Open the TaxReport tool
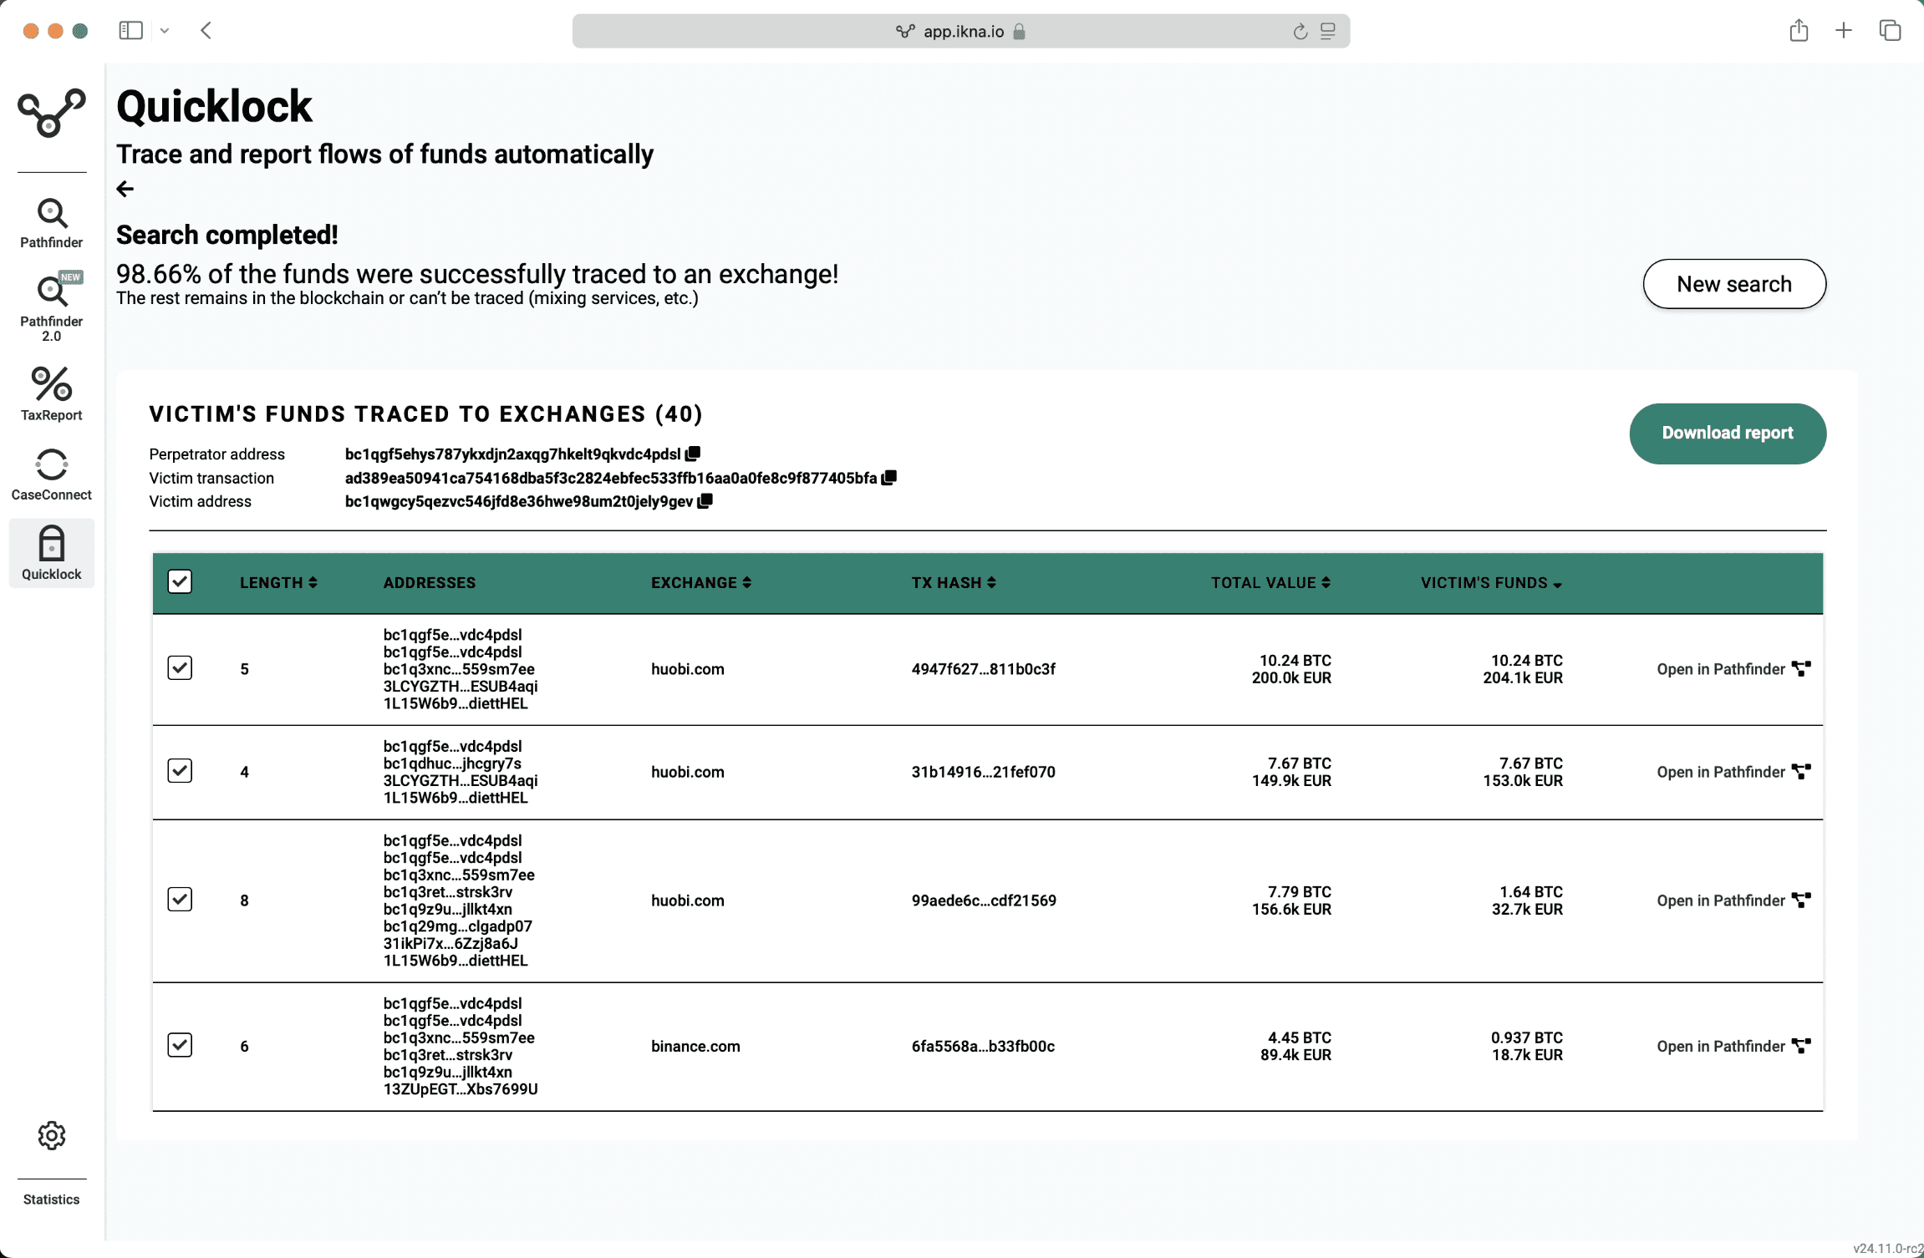The height and width of the screenshot is (1258, 1924). tap(51, 393)
